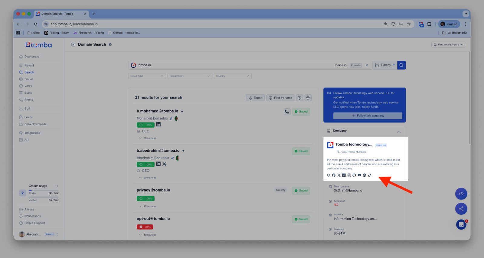The height and width of the screenshot is (258, 484).
Task: Open Abedrahim Ben rebia's X profile icon
Action: pyautogui.click(x=164, y=164)
